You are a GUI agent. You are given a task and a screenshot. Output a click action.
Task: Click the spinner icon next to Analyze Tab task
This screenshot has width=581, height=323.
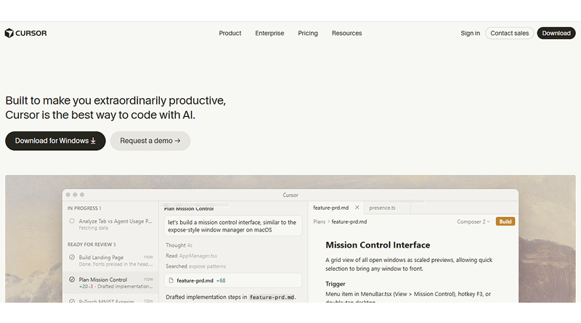pos(72,221)
